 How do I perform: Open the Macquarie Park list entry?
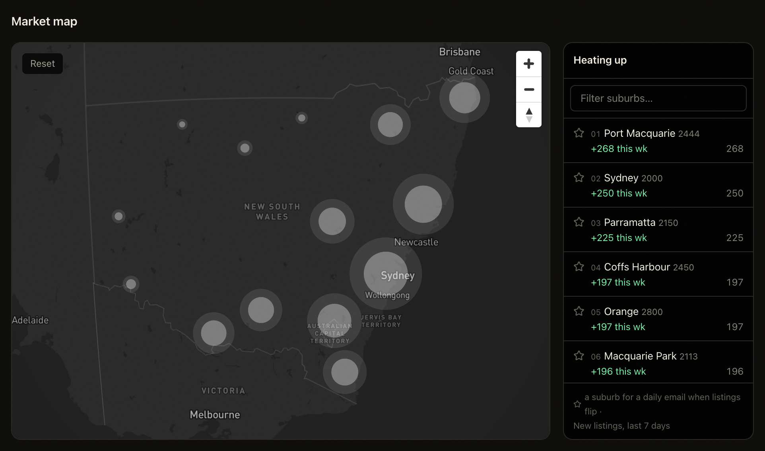[x=658, y=363]
